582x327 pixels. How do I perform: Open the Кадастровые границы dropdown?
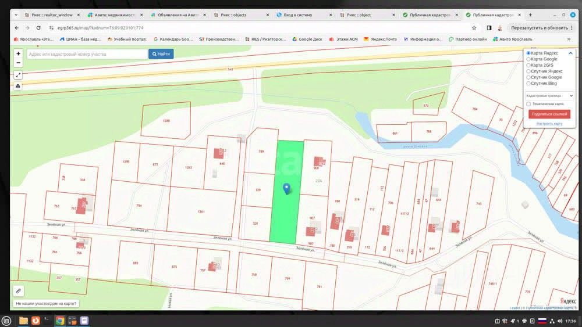[x=549, y=95]
